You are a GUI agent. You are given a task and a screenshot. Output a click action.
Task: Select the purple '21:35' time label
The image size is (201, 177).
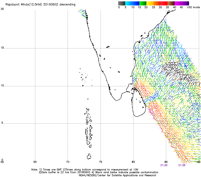(x=164, y=165)
